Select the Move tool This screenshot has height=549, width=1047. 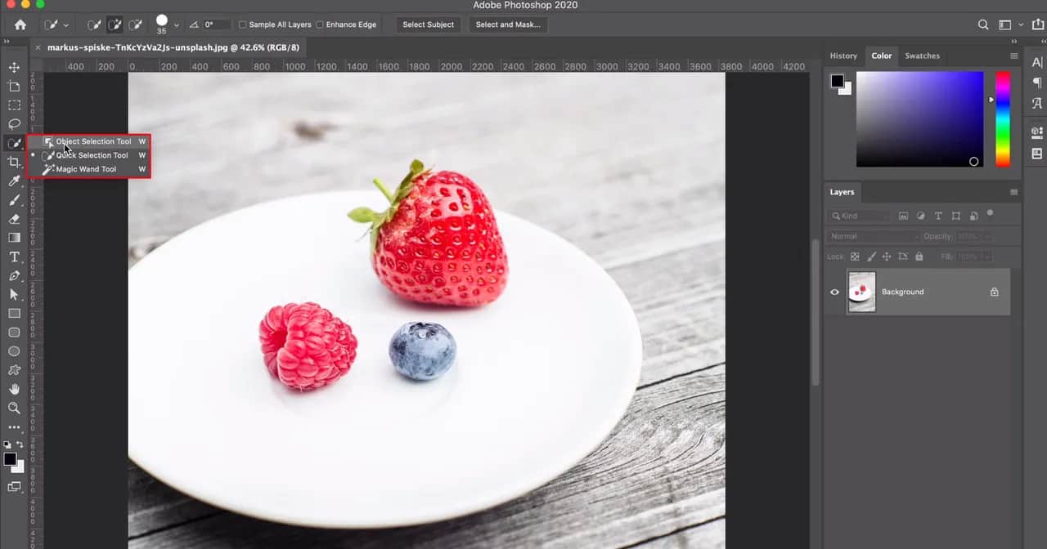click(x=13, y=67)
